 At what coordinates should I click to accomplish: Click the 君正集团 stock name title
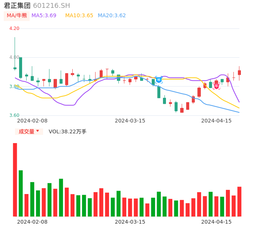tap(17, 6)
